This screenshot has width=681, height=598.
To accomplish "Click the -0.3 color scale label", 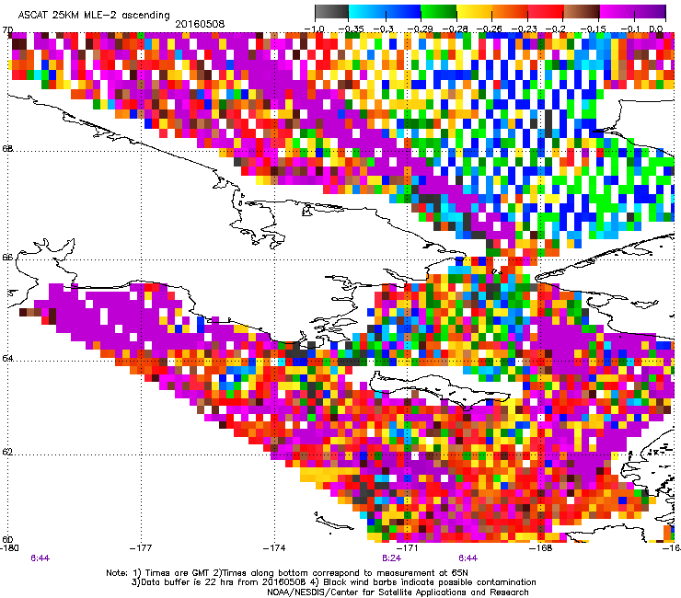I will point(383,29).
